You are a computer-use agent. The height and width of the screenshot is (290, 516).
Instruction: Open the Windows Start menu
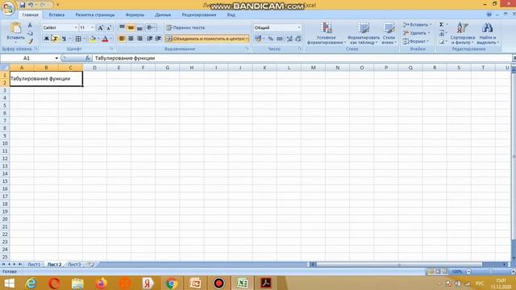point(9,283)
